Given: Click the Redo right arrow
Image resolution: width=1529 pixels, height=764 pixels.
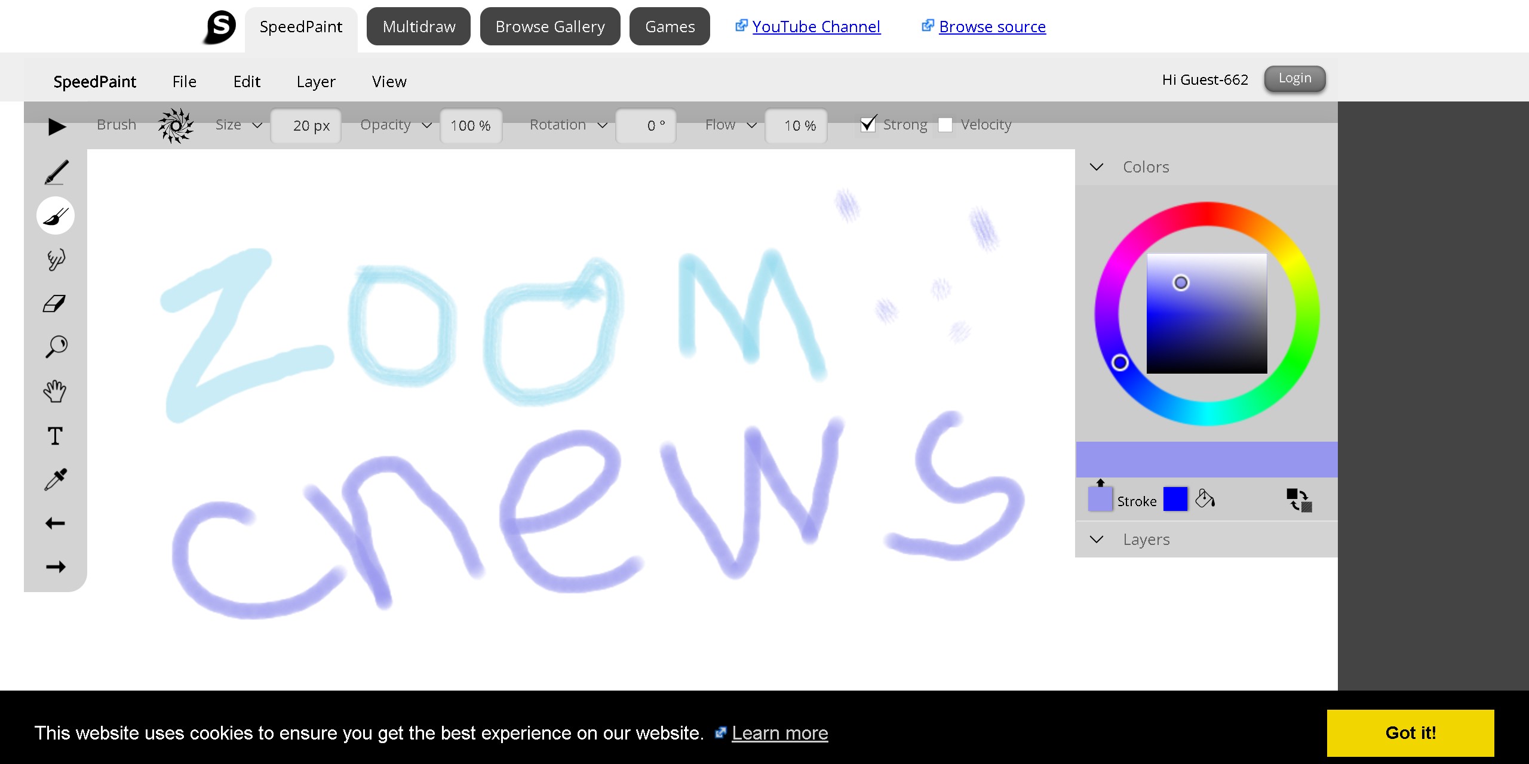Looking at the screenshot, I should coord(56,566).
